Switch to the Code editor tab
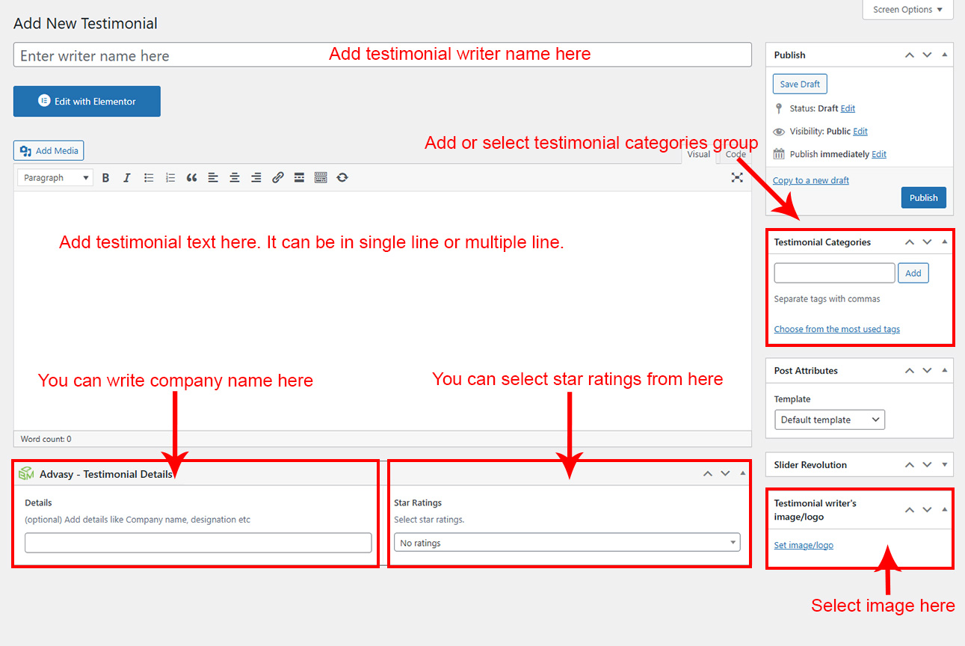 (736, 155)
